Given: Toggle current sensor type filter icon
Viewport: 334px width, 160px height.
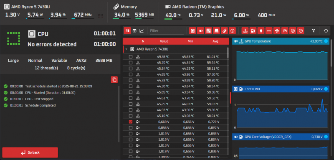Looking at the screenshot, I should (269, 30).
